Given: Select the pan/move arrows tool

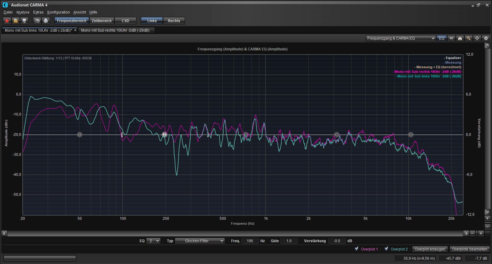Looking at the screenshot, I should pos(477,38).
